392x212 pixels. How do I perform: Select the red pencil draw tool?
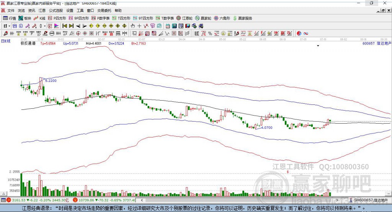pos(5,34)
